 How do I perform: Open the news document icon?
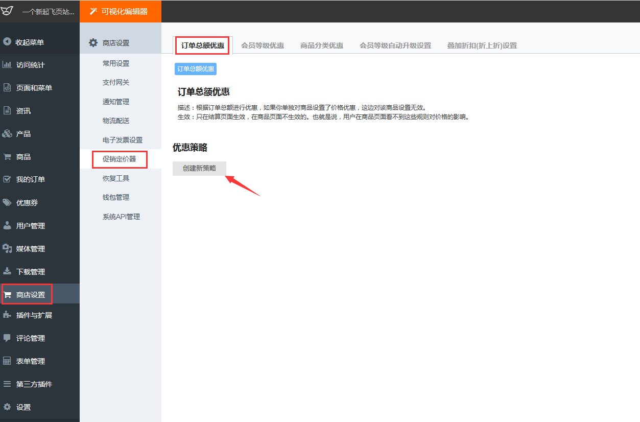[7, 111]
